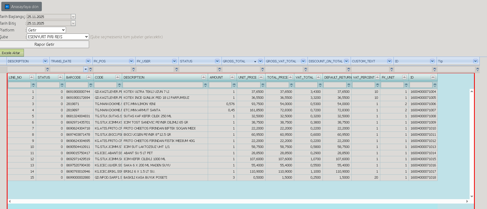The width and height of the screenshot is (487, 209).
Task: Click the filter icon beside the AMOUNT filter field
Action: [234, 85]
